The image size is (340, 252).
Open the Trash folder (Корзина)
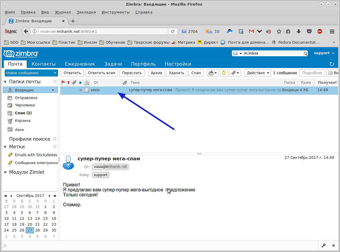23,120
